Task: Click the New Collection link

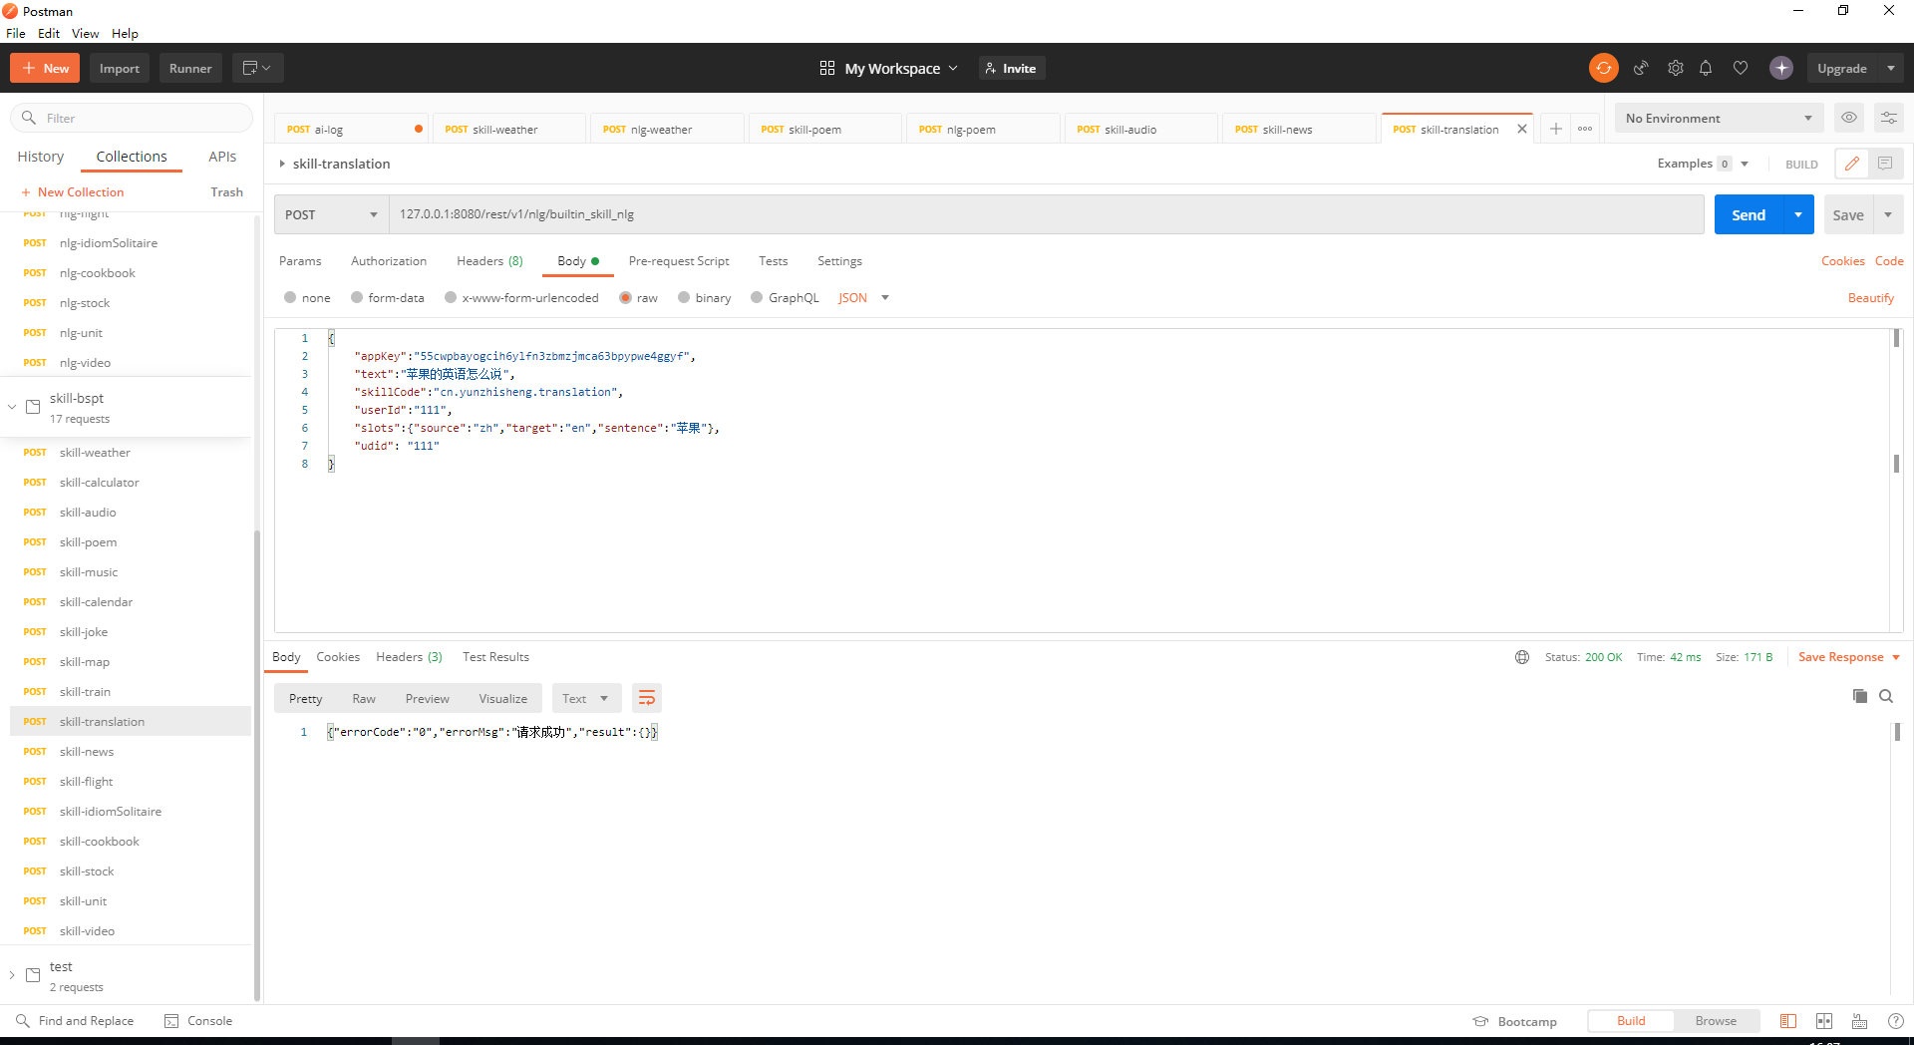Action: [72, 192]
